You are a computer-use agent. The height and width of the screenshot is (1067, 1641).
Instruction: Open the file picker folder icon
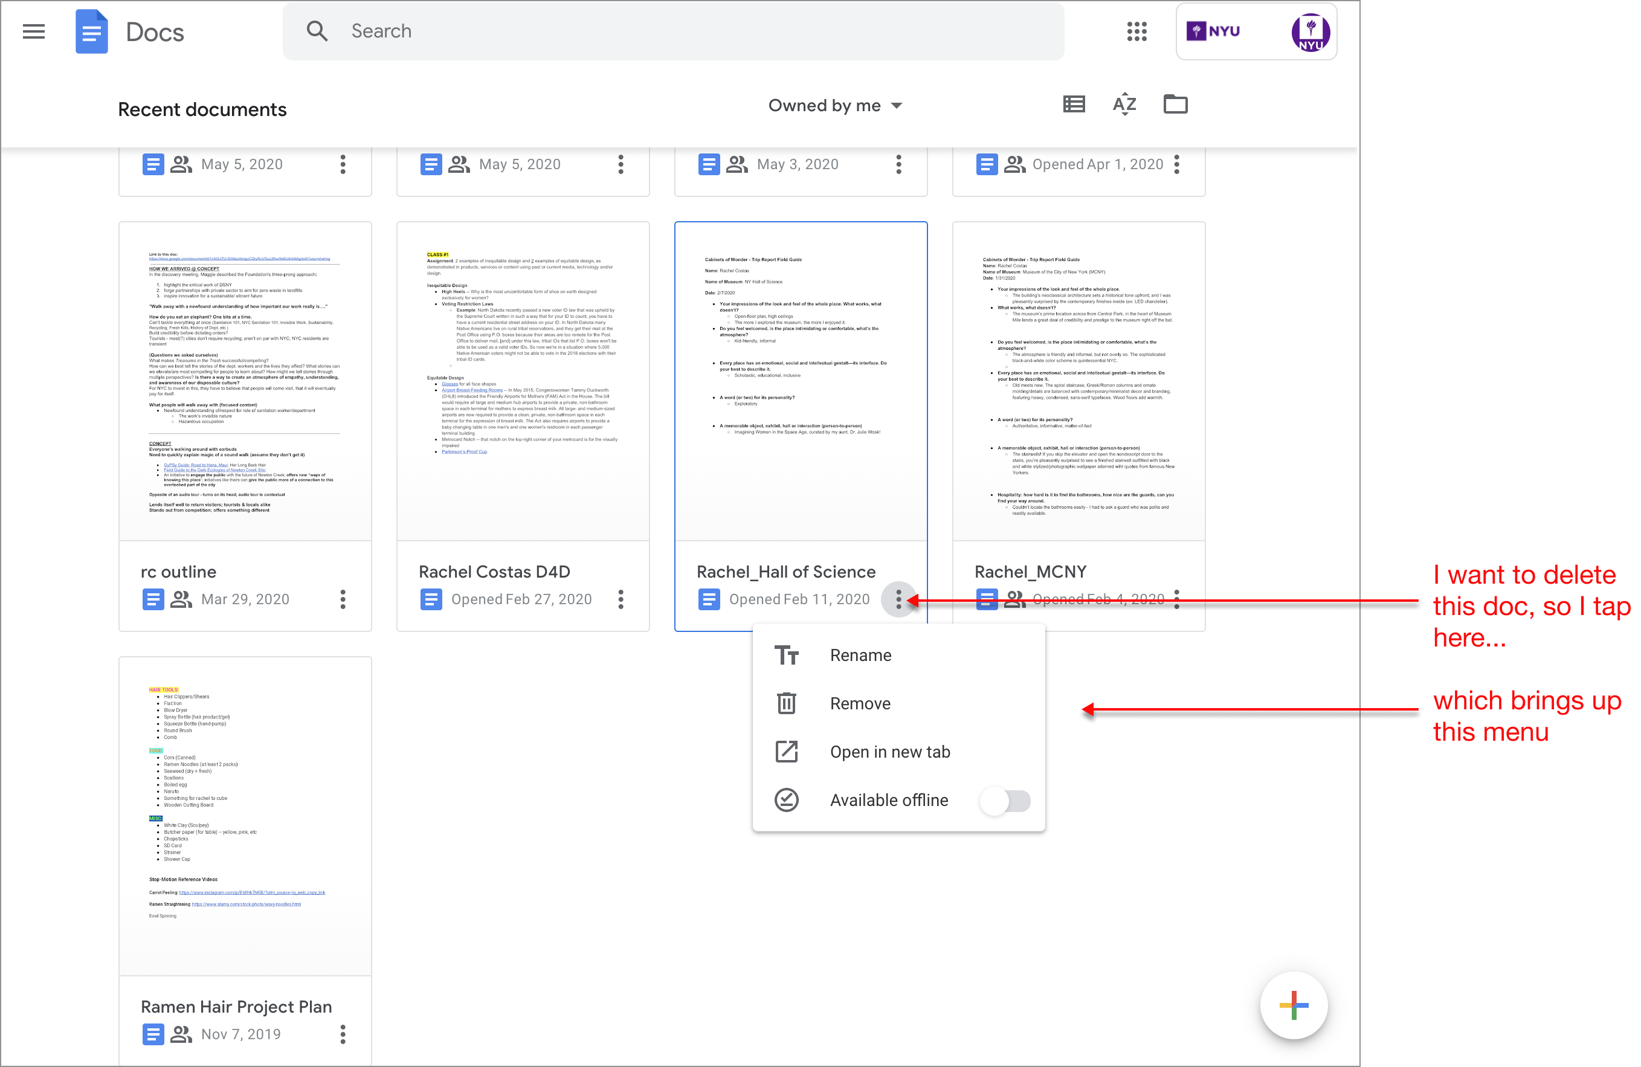(1175, 105)
